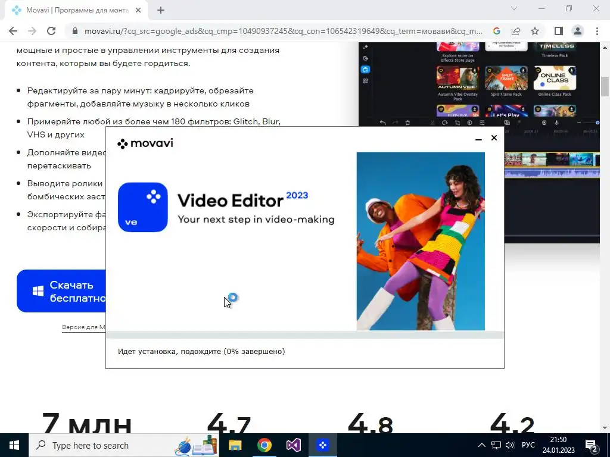The image size is (610, 457).
Task: Click the Online Class Pack thumbnail
Action: (x=555, y=78)
